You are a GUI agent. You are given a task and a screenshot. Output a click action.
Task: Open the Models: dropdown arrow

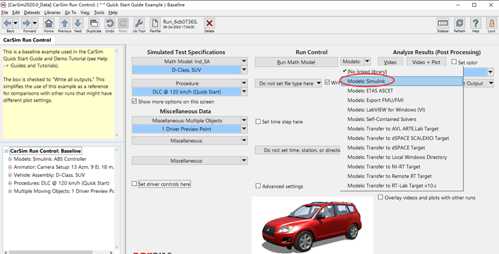click(x=367, y=61)
